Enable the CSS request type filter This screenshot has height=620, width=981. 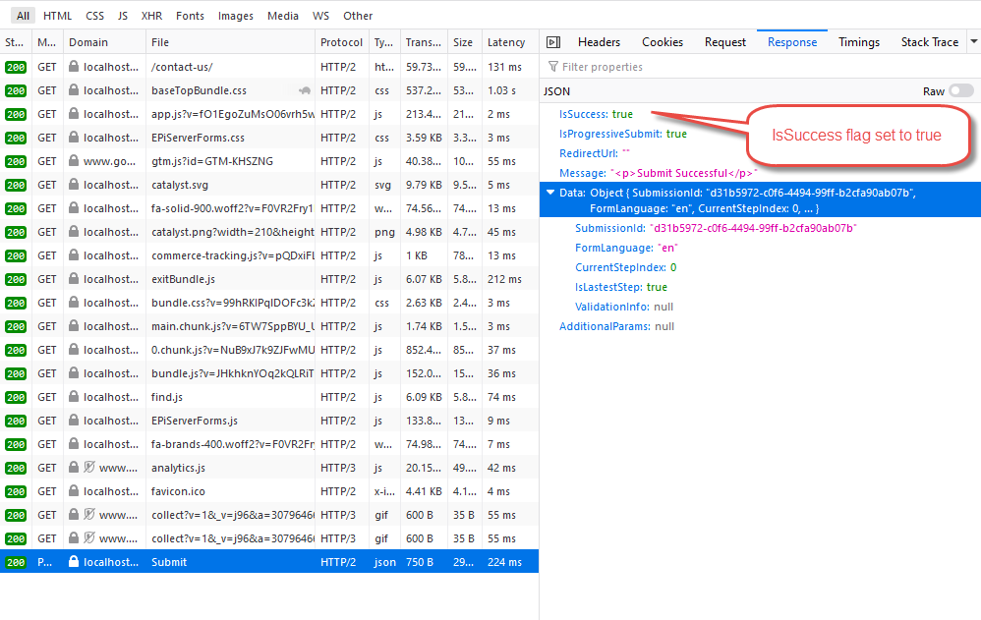94,16
